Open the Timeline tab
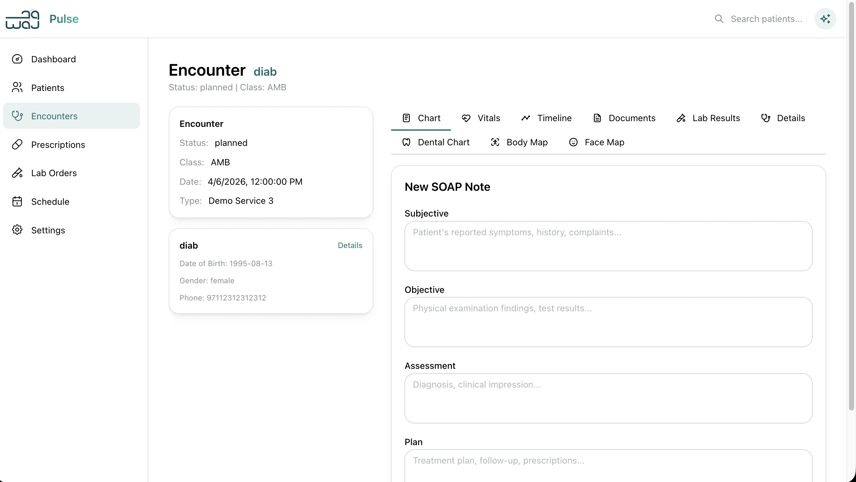The image size is (856, 482). pos(546,118)
